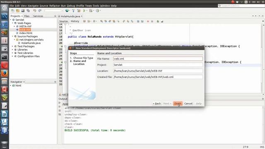This screenshot has width=265, height=149.
Task: Collapse the Servlet project node
Action: point(11,20)
